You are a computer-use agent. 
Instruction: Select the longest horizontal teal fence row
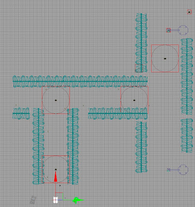[80, 81]
